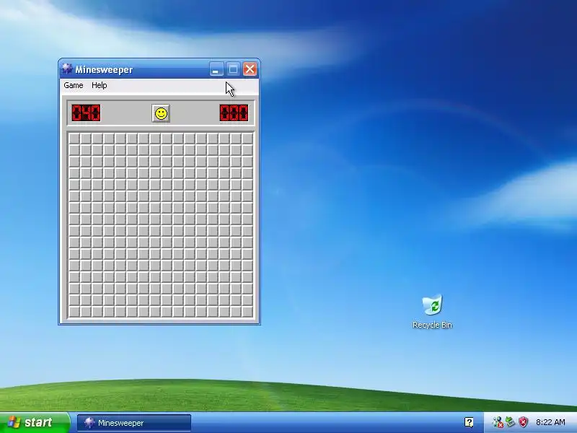This screenshot has width=577, height=433.
Task: Click the disconnected network tray icon
Action: [498, 422]
